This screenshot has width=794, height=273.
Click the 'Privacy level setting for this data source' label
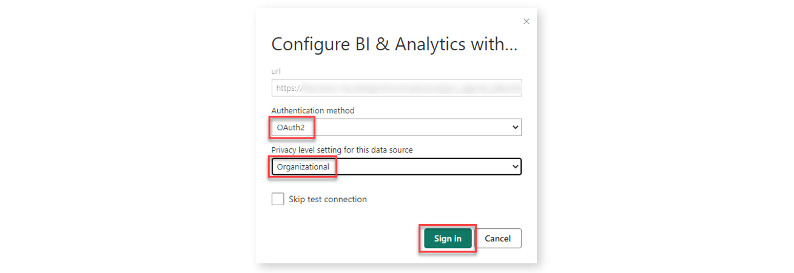(x=342, y=150)
